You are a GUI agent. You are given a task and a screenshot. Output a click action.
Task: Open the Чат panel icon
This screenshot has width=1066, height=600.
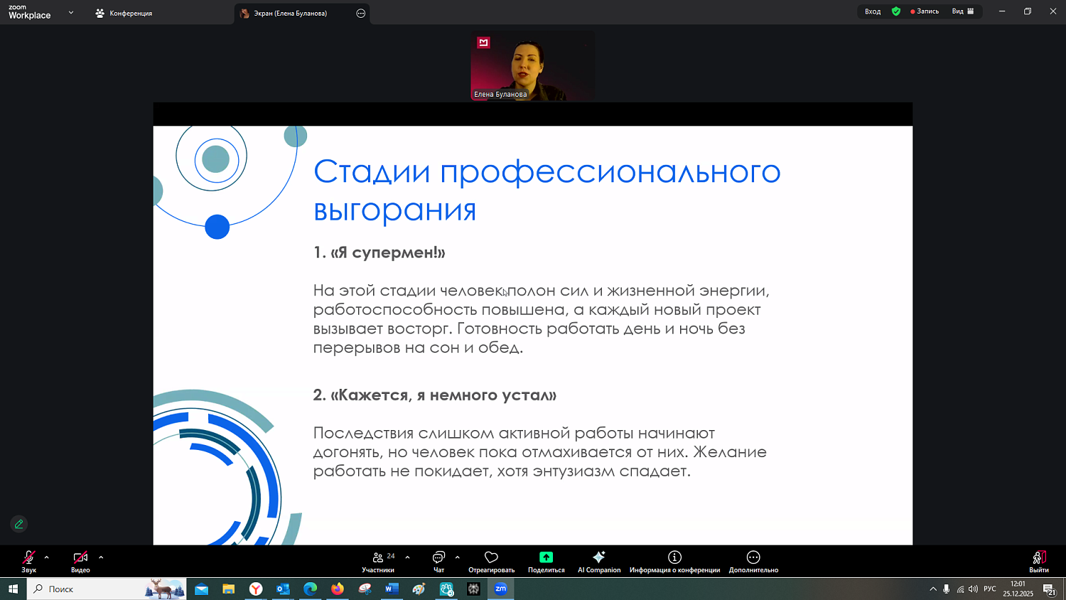(x=438, y=562)
